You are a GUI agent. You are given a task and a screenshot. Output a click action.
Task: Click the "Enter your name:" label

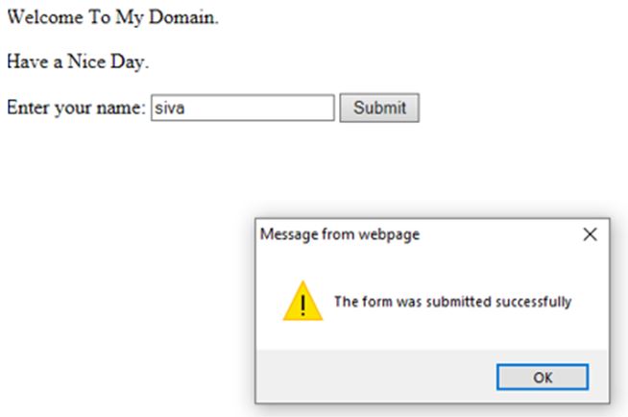pos(76,108)
